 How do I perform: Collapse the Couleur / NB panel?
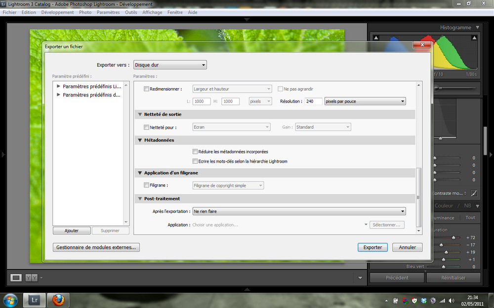click(x=478, y=206)
